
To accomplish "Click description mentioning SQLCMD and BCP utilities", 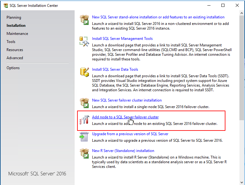I will (162, 52).
